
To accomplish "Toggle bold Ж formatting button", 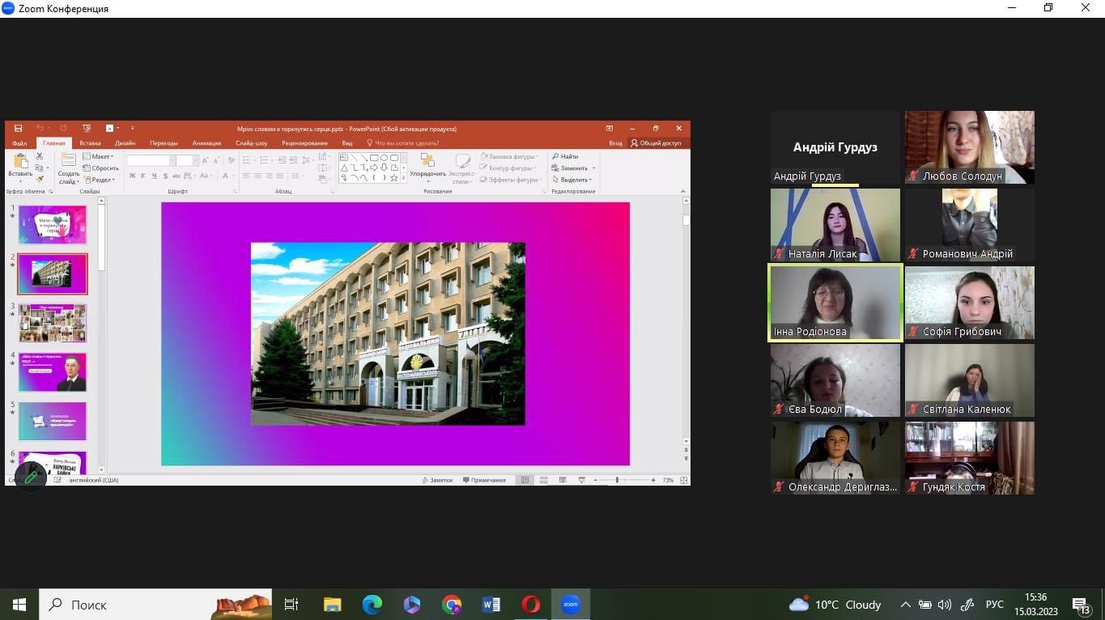I will pyautogui.click(x=132, y=176).
